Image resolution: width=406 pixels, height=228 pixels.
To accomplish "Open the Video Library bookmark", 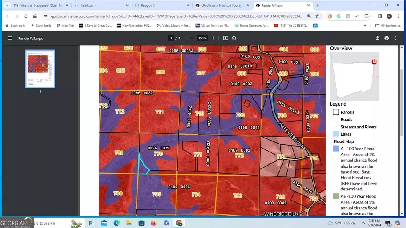I will (173, 26).
